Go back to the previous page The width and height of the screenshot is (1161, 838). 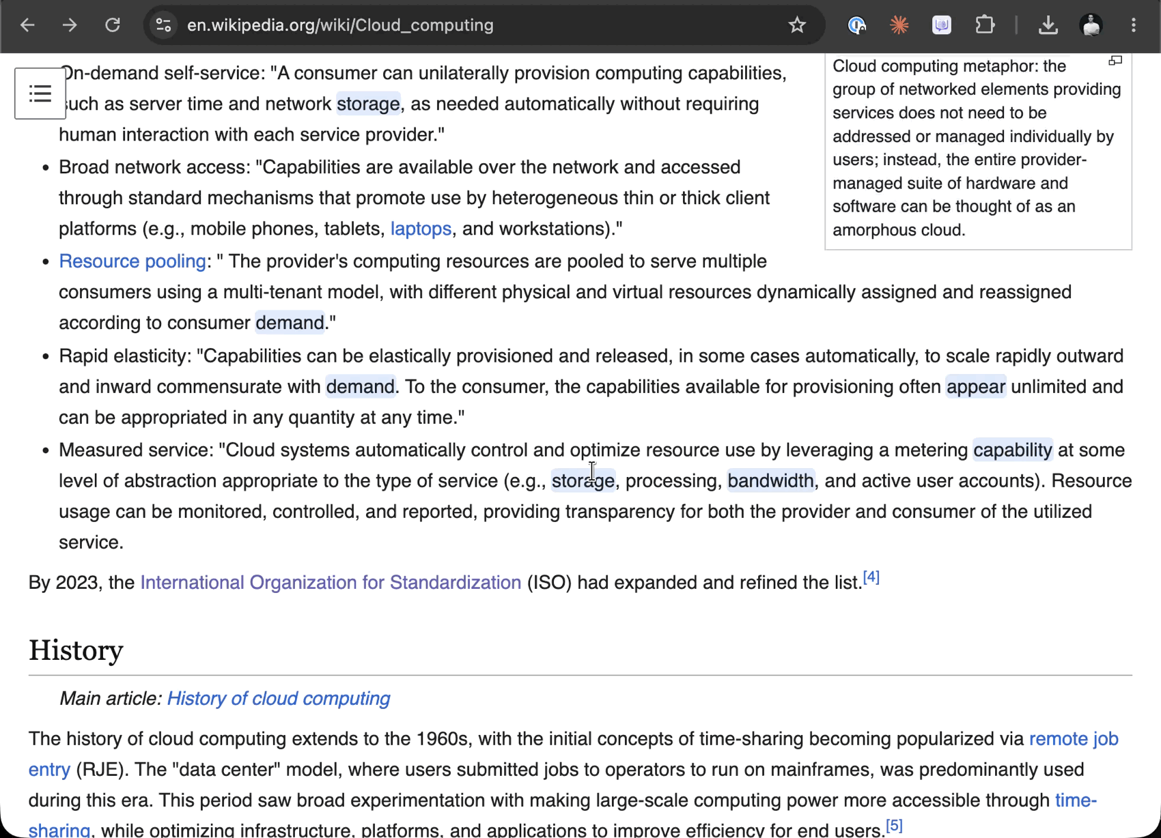27,25
